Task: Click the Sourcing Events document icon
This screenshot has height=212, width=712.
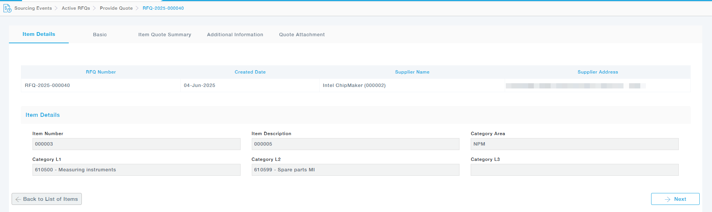Action: (7, 8)
